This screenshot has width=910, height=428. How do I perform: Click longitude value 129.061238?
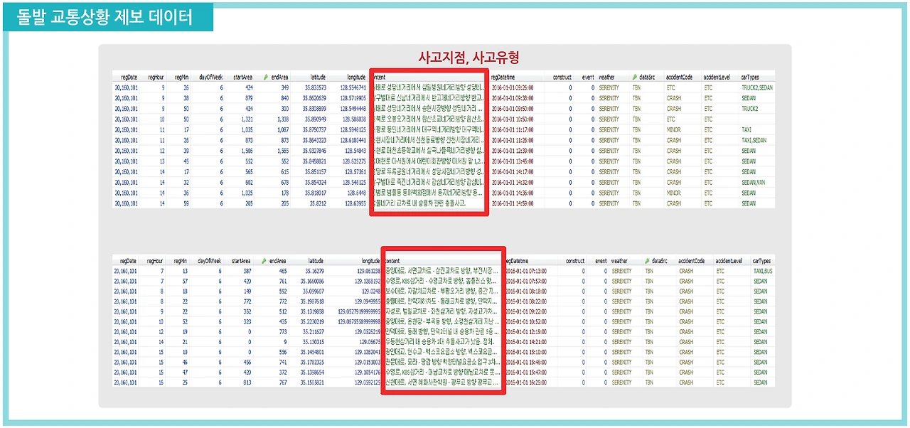368,271
